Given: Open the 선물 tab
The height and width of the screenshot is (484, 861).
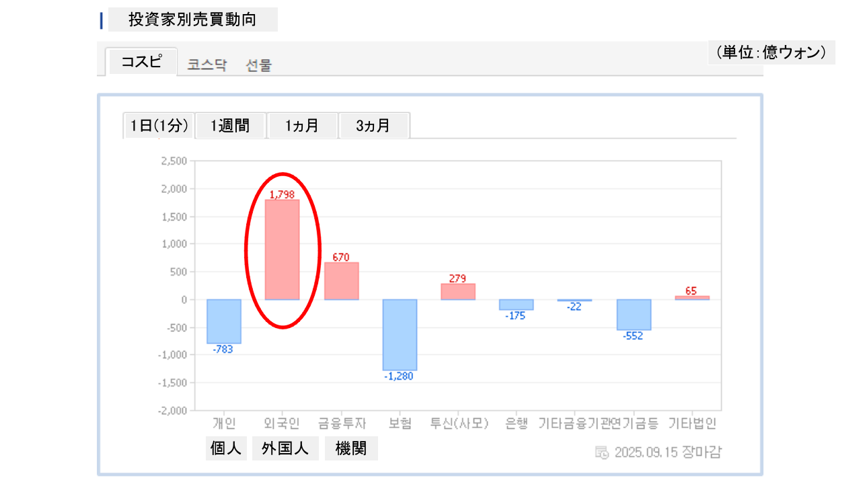Looking at the screenshot, I should (259, 65).
